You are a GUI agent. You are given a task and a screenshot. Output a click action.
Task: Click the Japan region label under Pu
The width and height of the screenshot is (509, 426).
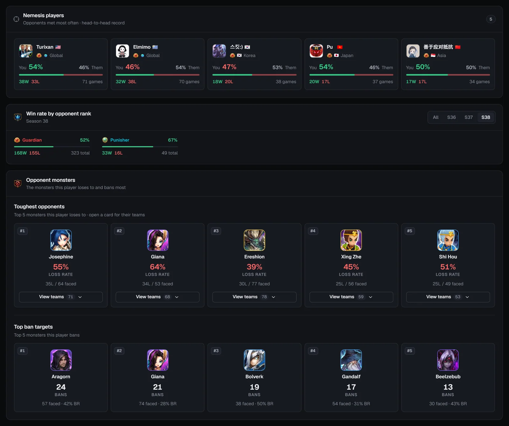pyautogui.click(x=347, y=55)
